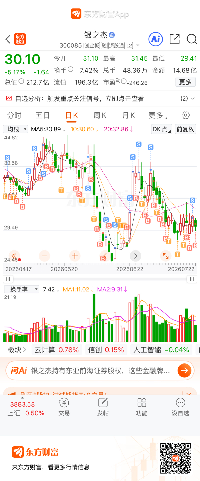This screenshot has height=481, width=200.
Task: Tap orange 10:30.60 MA10 value in legend
Action: click(84, 129)
